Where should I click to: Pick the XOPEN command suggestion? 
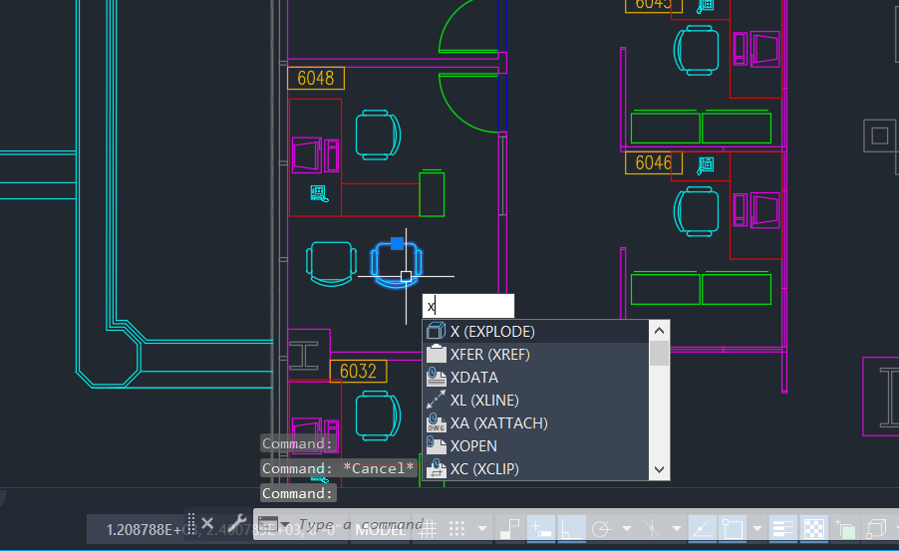point(473,446)
